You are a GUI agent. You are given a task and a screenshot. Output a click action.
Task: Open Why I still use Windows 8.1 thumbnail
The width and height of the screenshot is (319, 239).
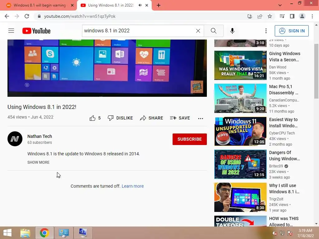point(240,197)
